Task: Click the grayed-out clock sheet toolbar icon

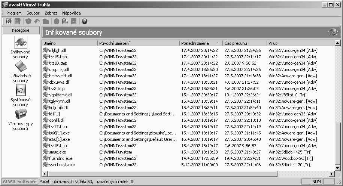Action: (74, 21)
